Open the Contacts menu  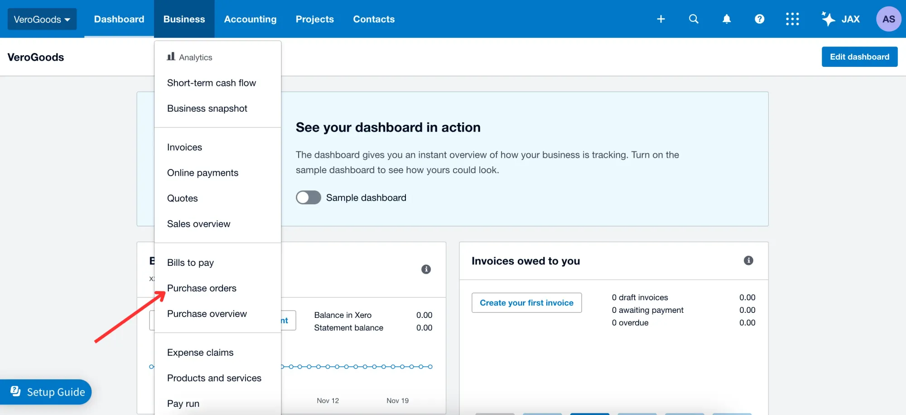coord(374,19)
